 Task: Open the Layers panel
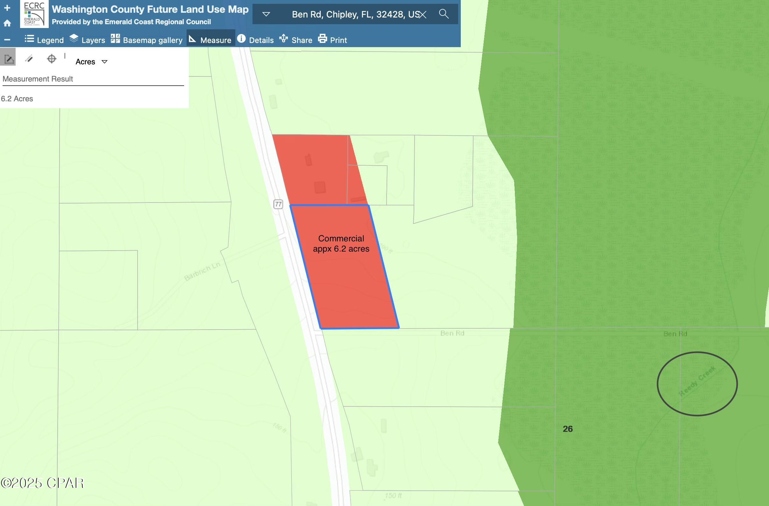[x=87, y=40]
